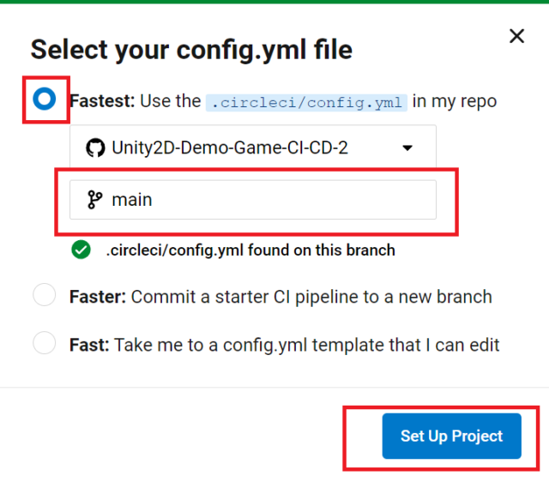This screenshot has height=482, width=549.
Task: Click the git branch icon
Action: point(94,200)
